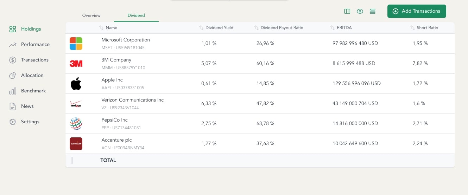Click 3M short ratio 7,82 %

pyautogui.click(x=420, y=64)
